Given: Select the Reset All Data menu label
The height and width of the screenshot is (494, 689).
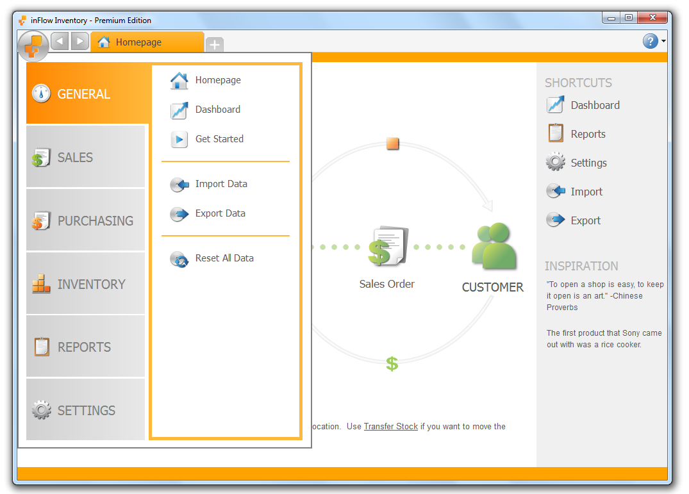Looking at the screenshot, I should click(224, 258).
